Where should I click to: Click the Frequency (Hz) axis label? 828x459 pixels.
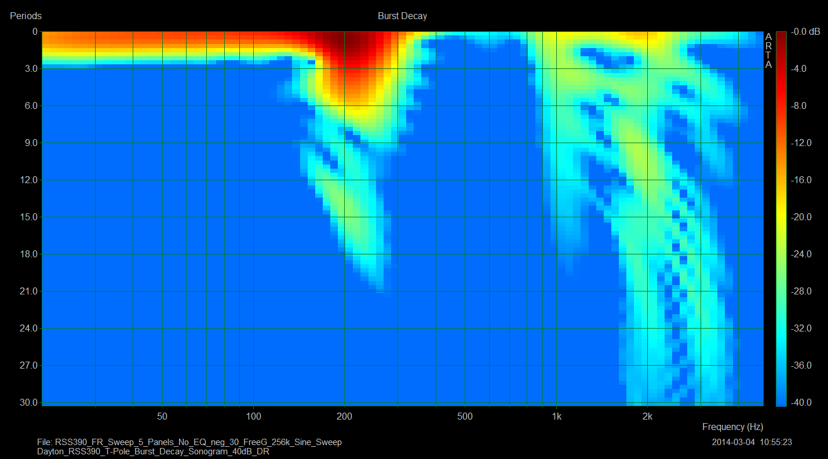tap(732, 427)
